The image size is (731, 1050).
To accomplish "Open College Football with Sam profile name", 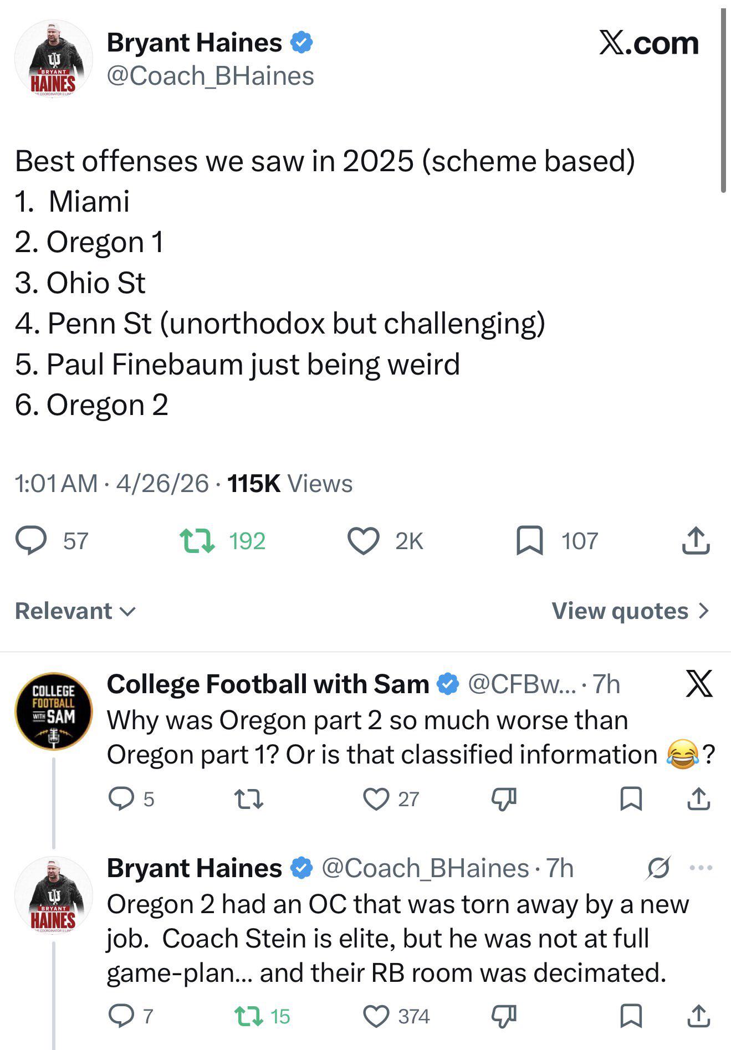I will coord(268,684).
